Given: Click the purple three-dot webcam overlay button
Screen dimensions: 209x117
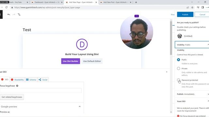Looking at the screenshot, I should [137, 16].
